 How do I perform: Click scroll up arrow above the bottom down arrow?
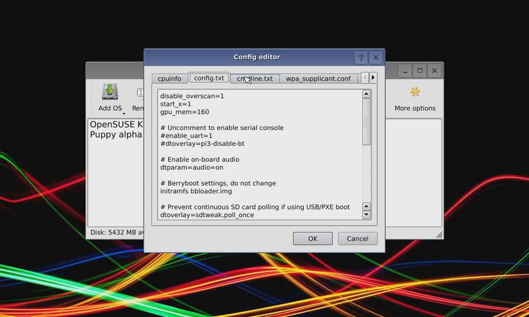click(366, 206)
